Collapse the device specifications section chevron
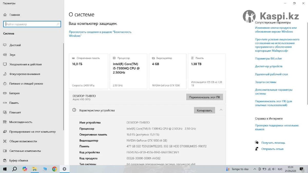The image size is (308, 173). (221, 110)
